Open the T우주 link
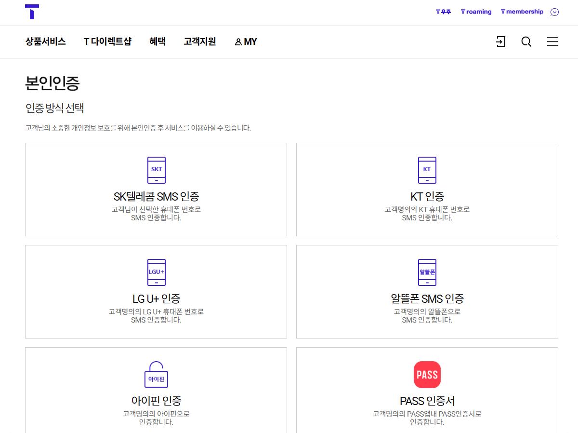The image size is (578, 433). click(x=443, y=12)
